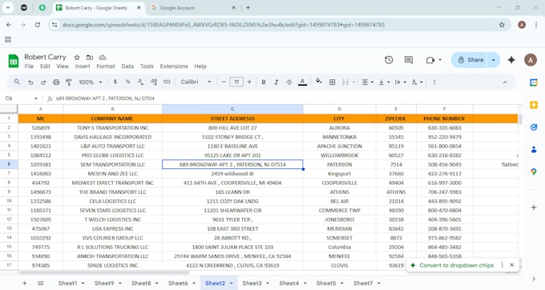
Task: Select column D header
Action: [339, 109]
